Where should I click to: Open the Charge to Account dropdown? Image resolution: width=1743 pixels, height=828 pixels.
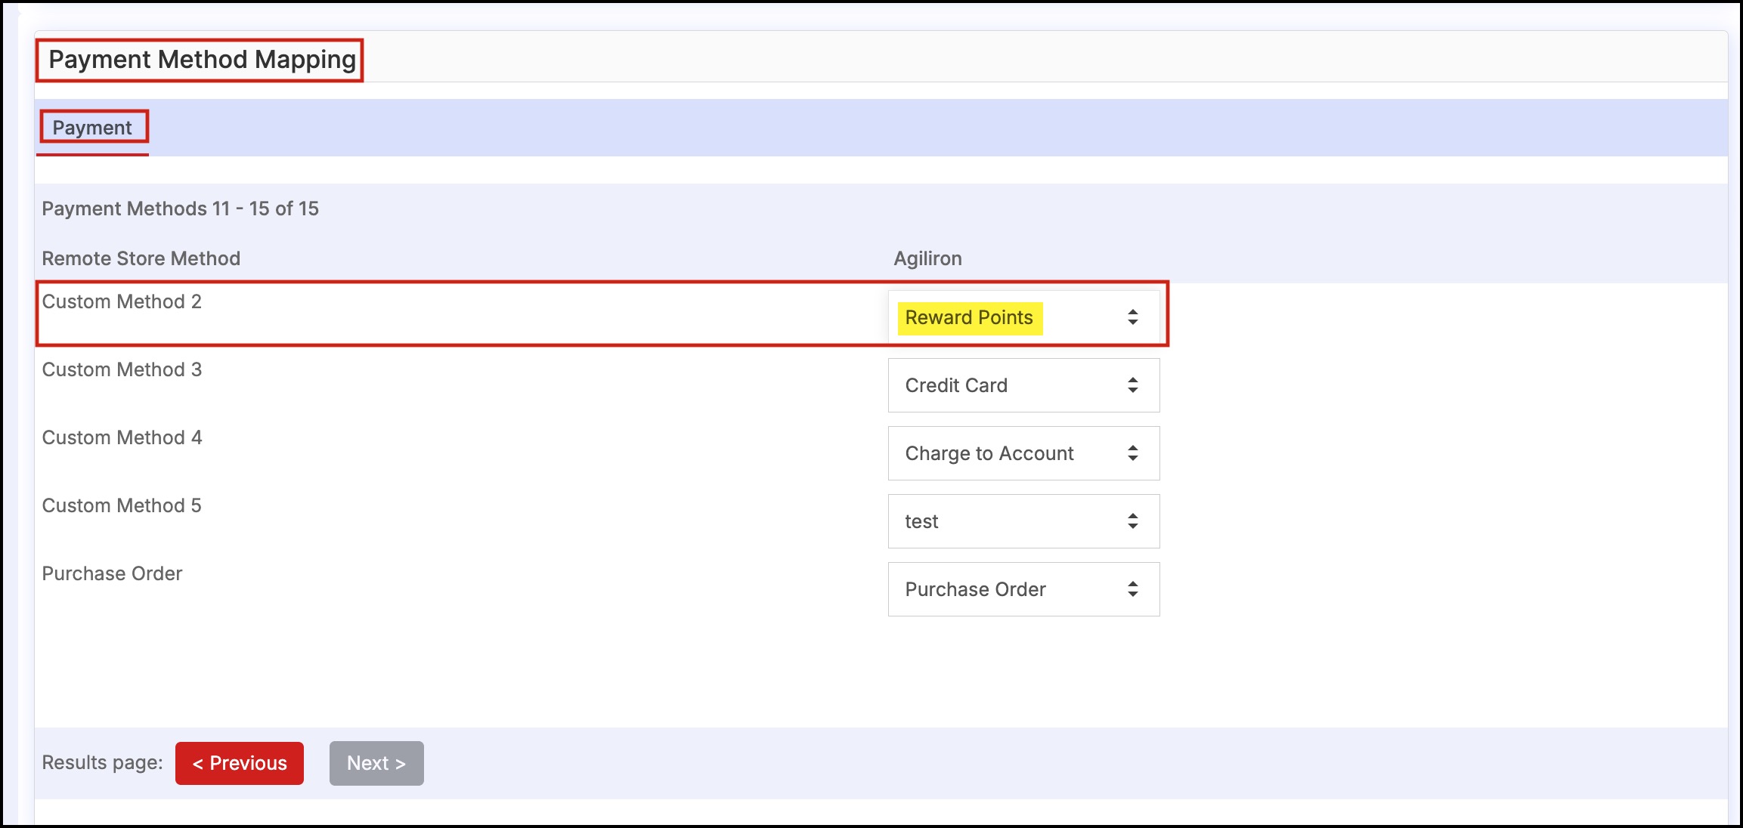pos(1023,453)
